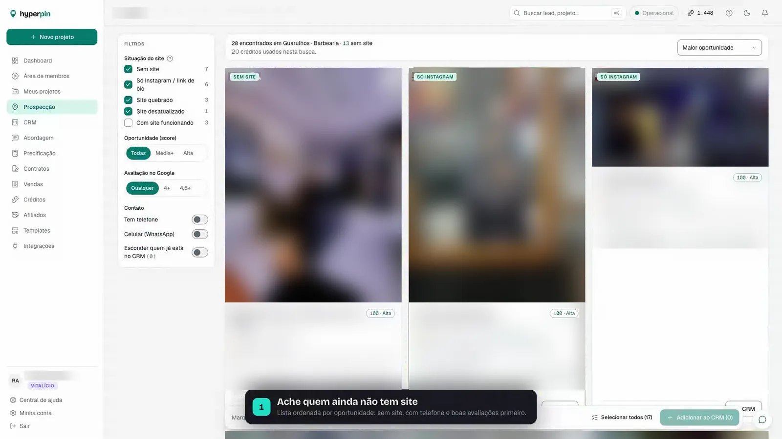
Task: Open Vendas page
Action: coord(52,184)
